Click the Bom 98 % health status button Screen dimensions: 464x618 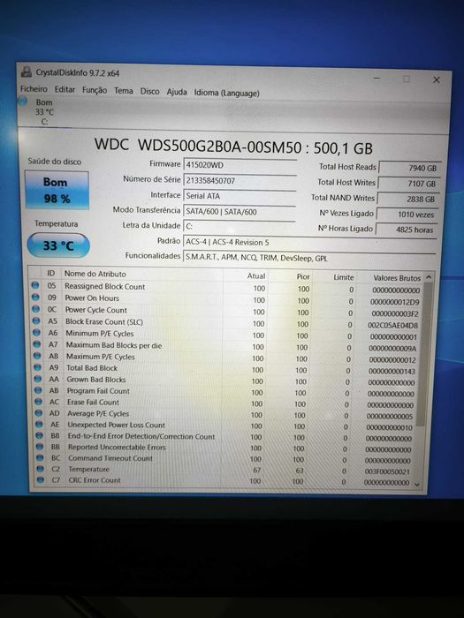coord(57,191)
